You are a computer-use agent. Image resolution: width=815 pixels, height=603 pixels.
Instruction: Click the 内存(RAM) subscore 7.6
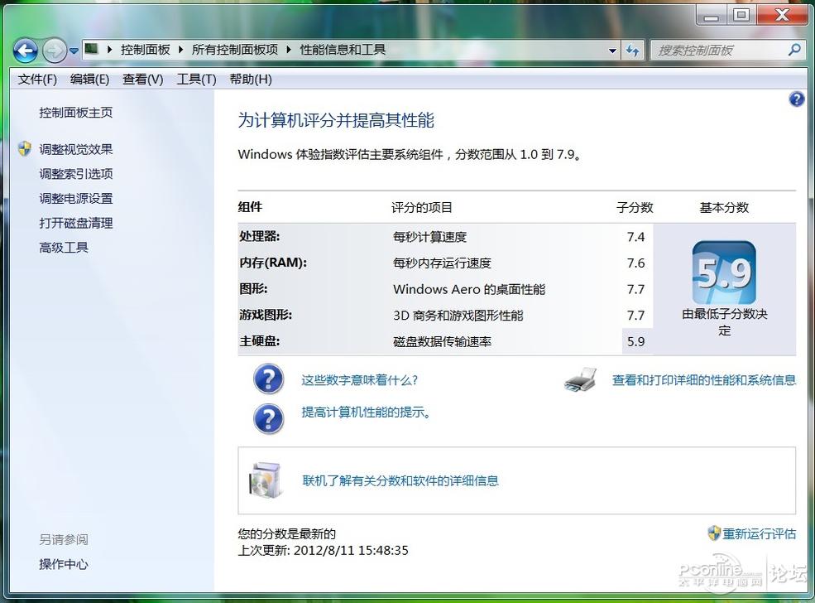pos(635,263)
